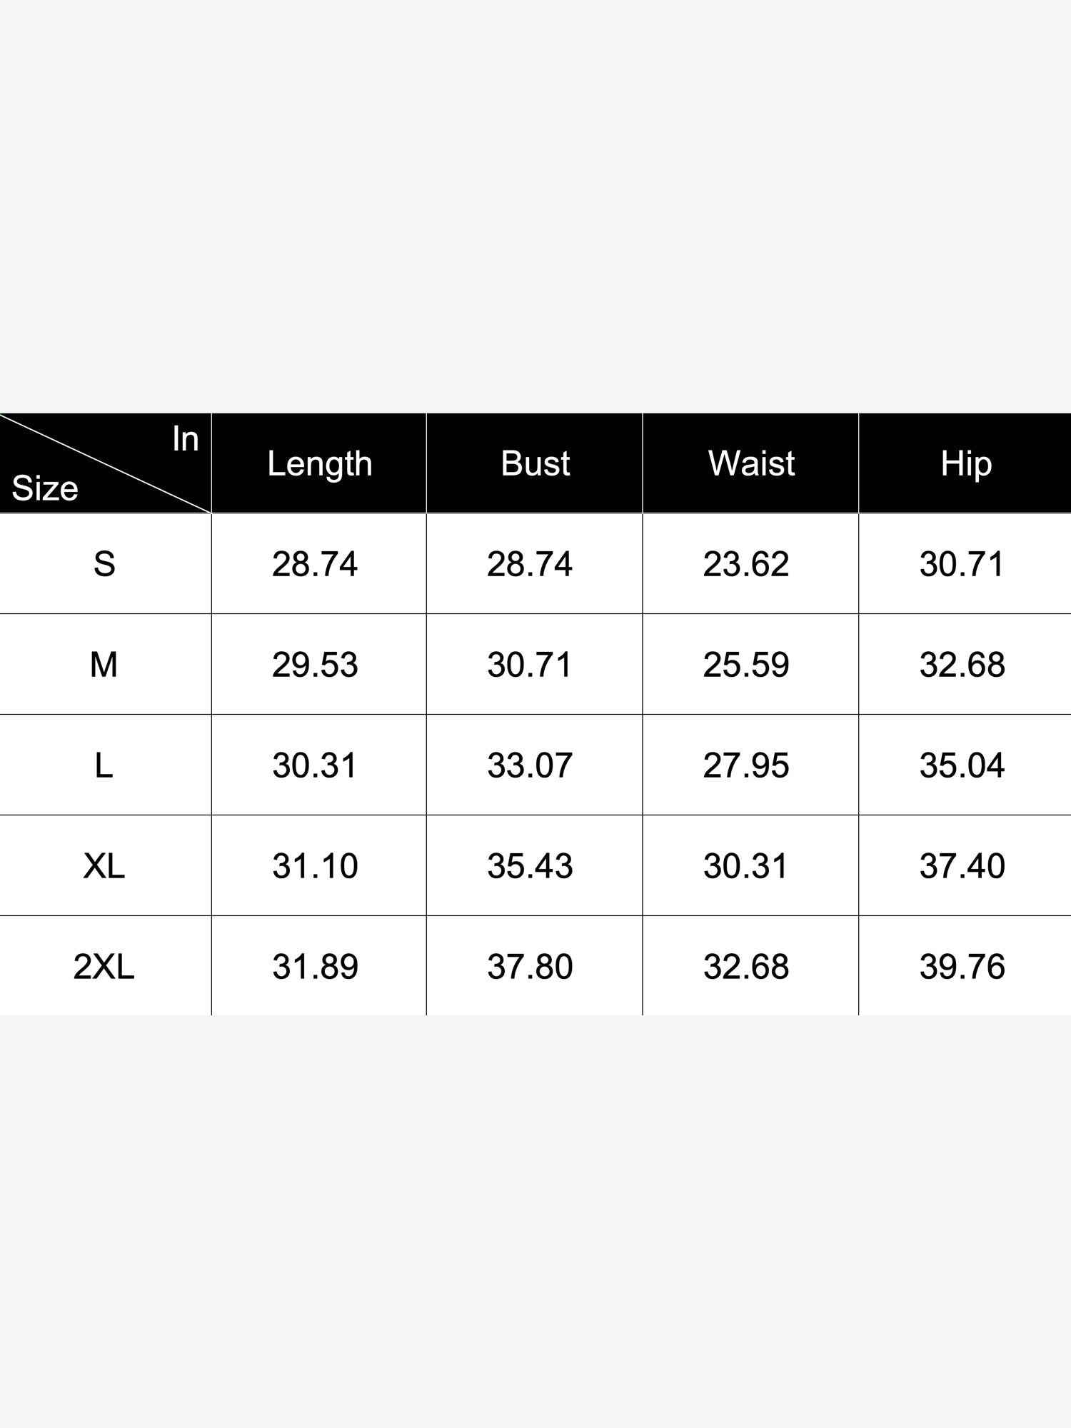Click the 2XL bust value 37.80
The image size is (1071, 1428).
(x=530, y=967)
